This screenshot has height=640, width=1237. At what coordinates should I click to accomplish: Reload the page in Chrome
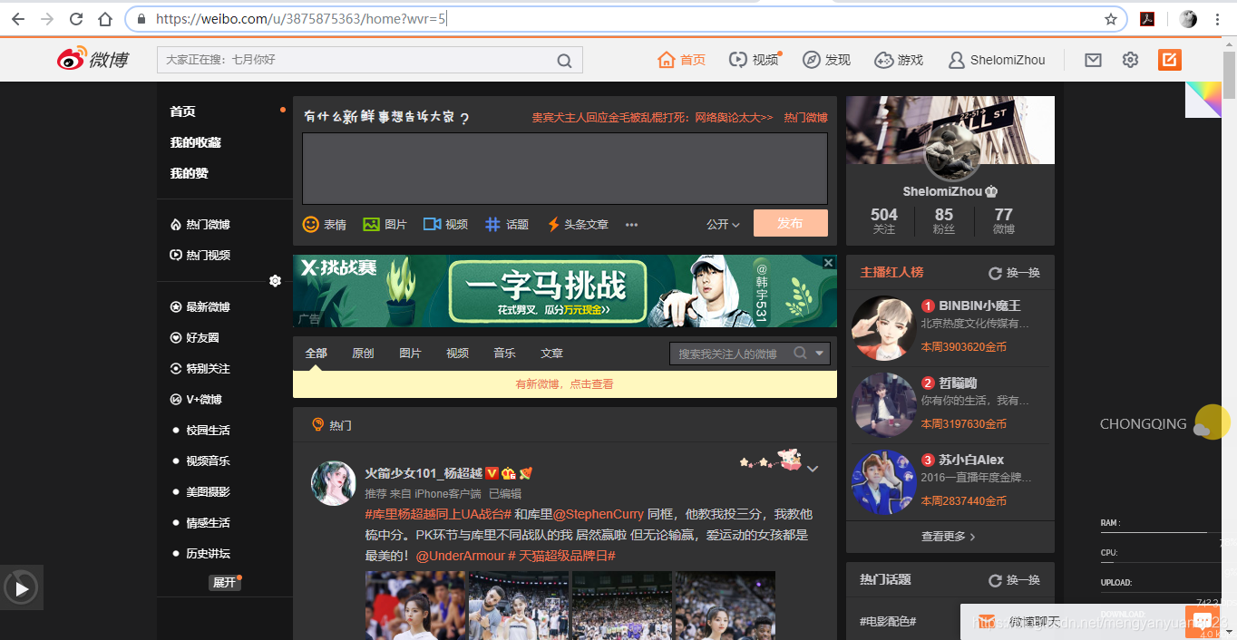[76, 19]
